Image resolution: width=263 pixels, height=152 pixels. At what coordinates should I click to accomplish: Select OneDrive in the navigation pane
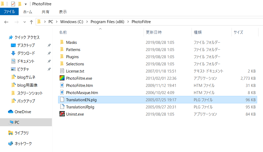pos(23,112)
